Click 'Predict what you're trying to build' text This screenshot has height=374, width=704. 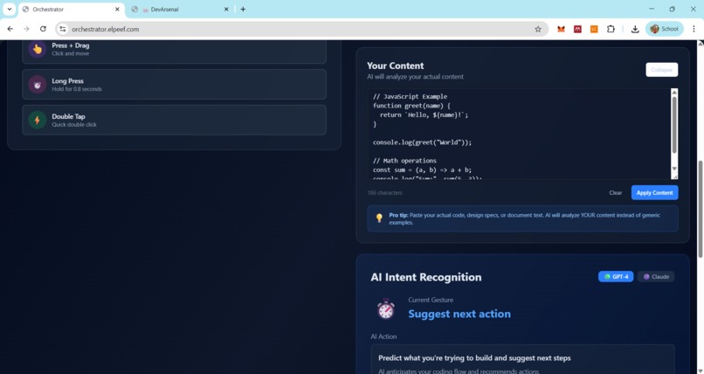pos(474,358)
